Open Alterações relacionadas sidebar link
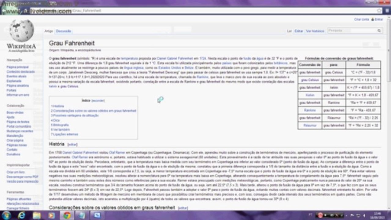The height and width of the screenshot is (220, 391). click(23, 204)
